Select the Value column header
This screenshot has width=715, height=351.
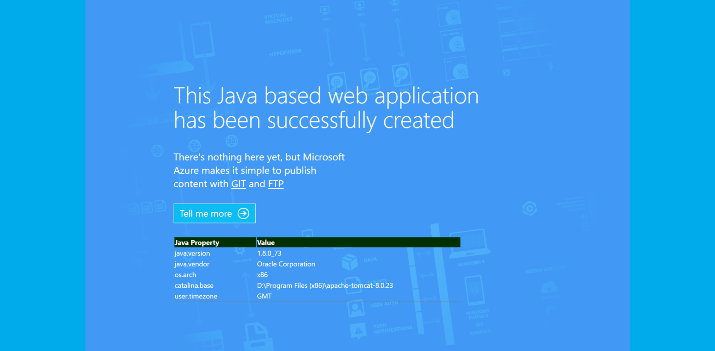358,243
